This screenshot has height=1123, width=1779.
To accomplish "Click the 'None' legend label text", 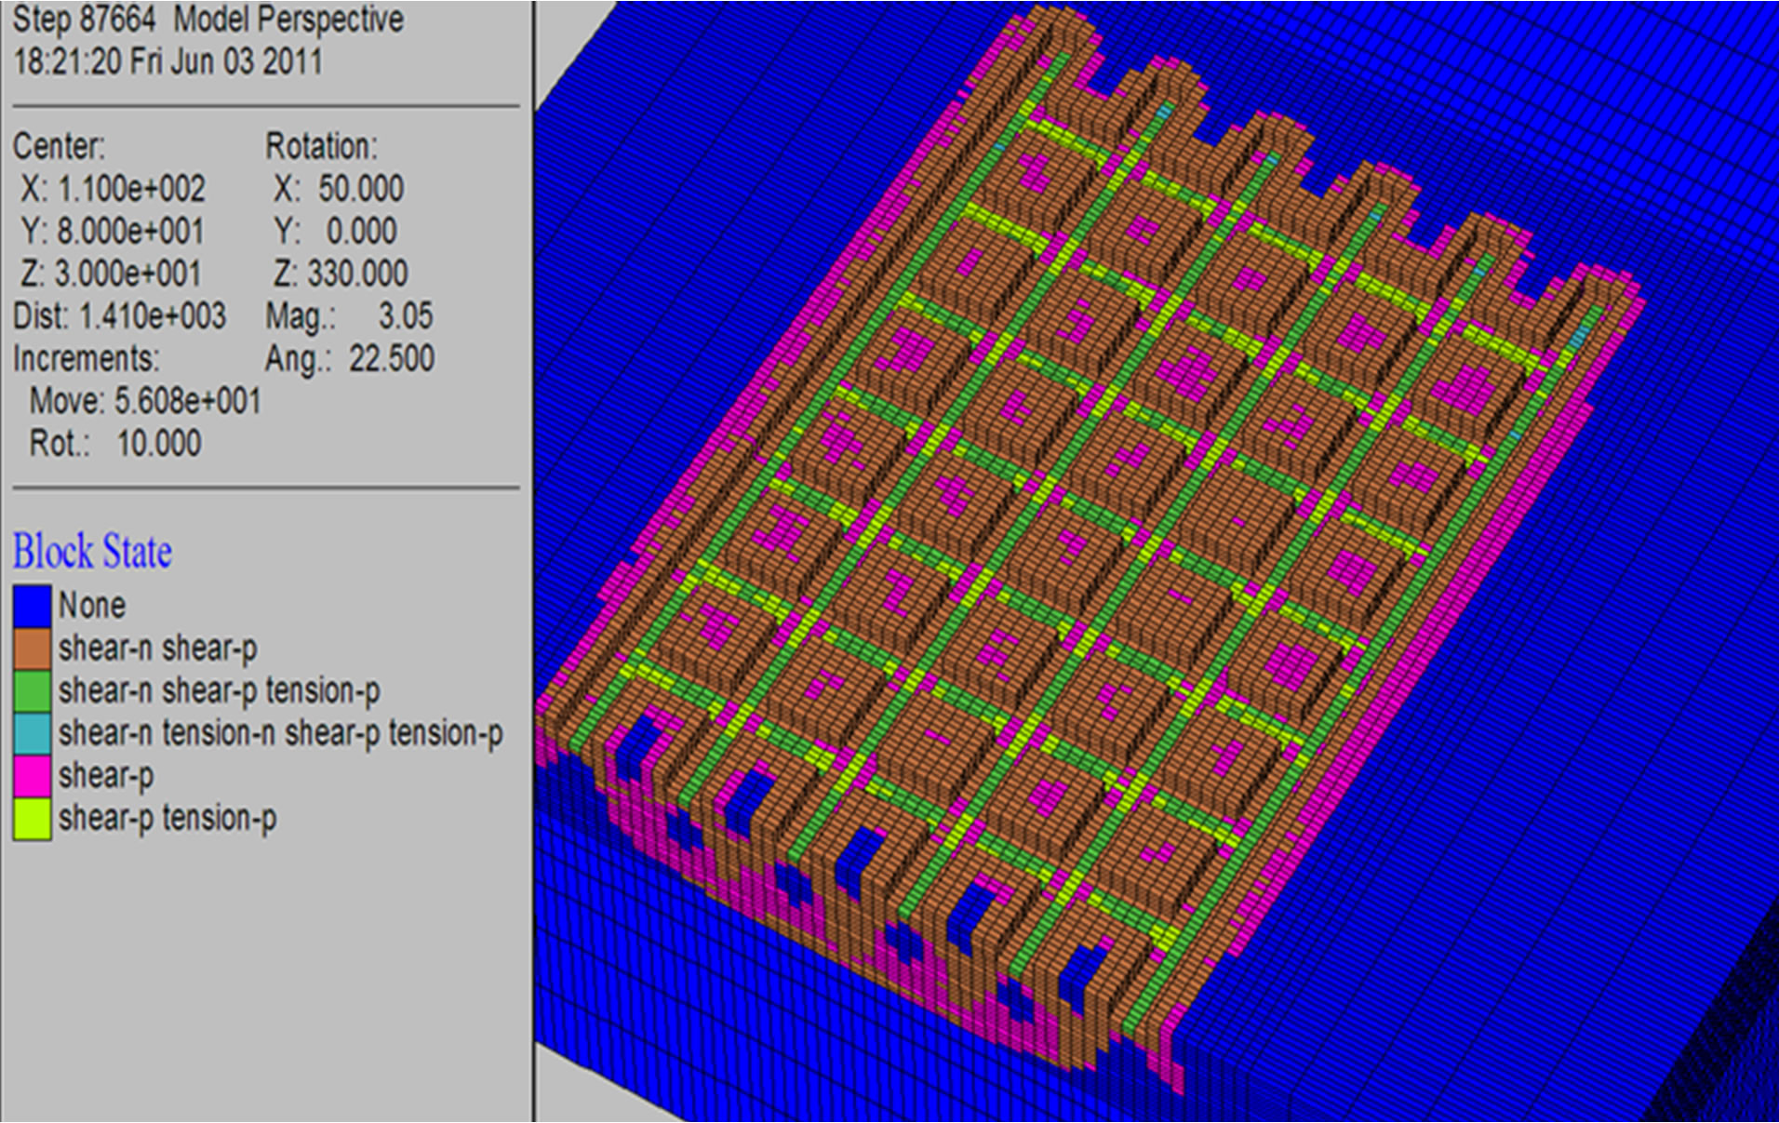I will (91, 606).
